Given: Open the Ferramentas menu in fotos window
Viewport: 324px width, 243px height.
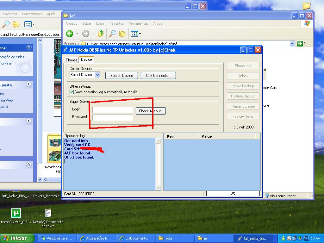Looking at the screenshot, I should pos(32,14).
